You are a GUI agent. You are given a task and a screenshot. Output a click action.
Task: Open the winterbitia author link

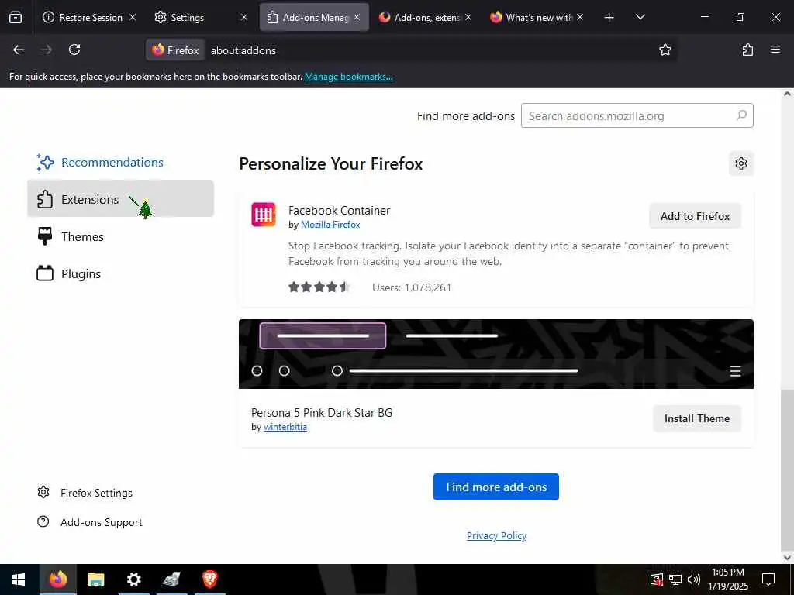[x=285, y=427]
